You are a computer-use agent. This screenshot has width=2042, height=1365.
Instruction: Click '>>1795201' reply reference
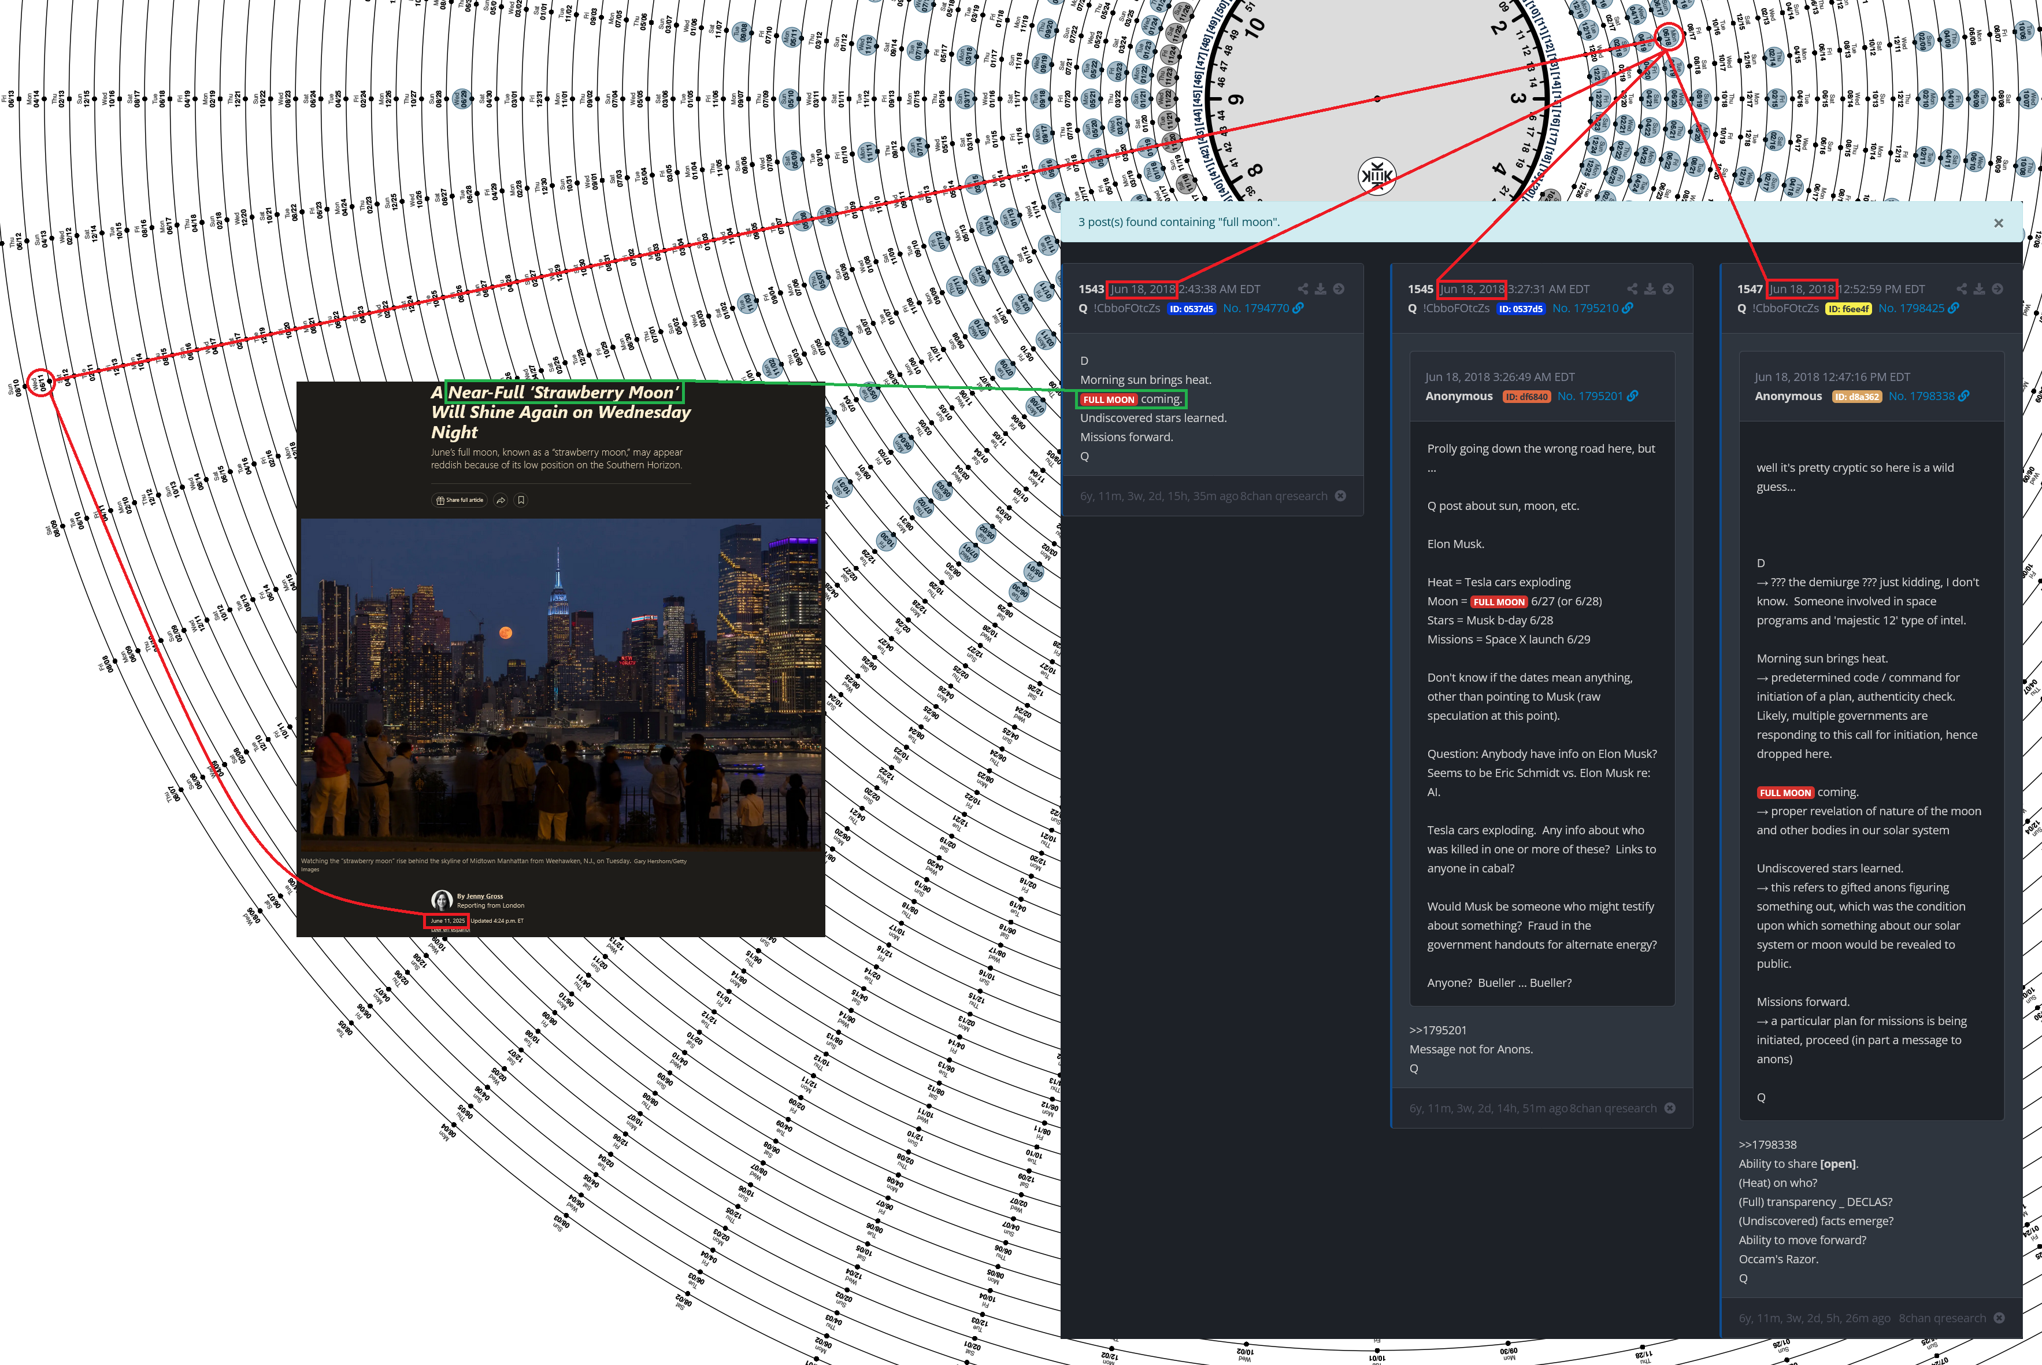tap(1438, 1030)
